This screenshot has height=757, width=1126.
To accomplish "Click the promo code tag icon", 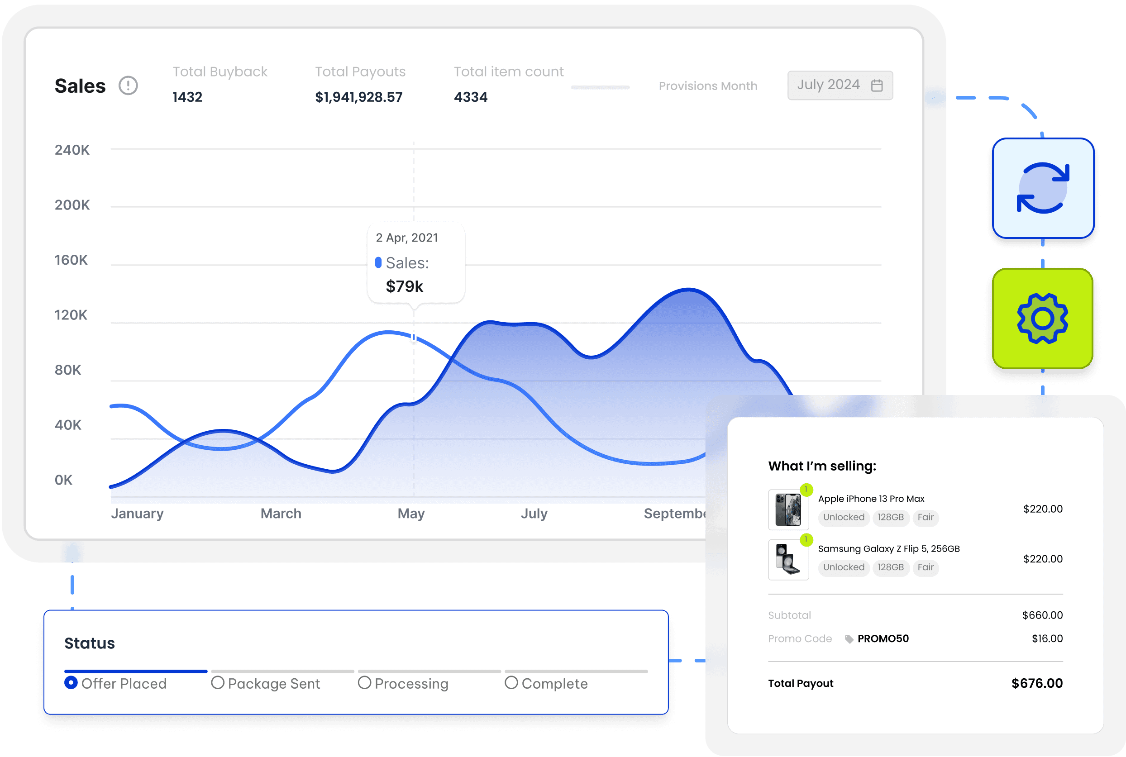I will coord(849,639).
